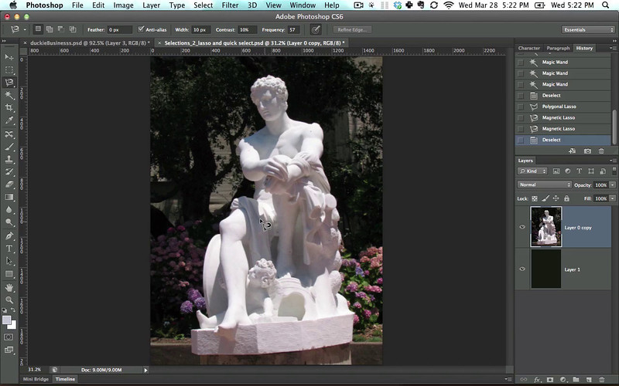Expand the layer Kind filter dropdown
The height and width of the screenshot is (386, 619).
pos(532,171)
